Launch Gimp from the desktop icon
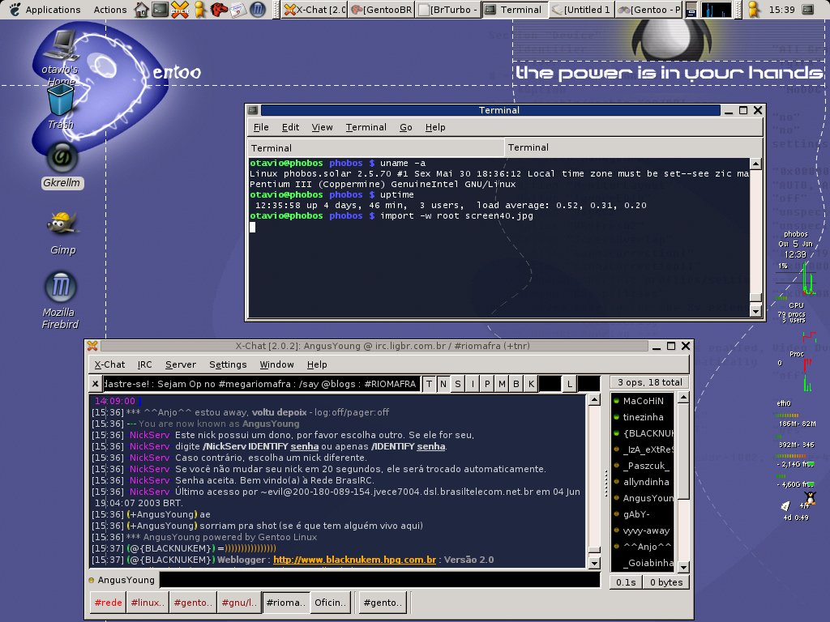The image size is (830, 622). (x=62, y=233)
